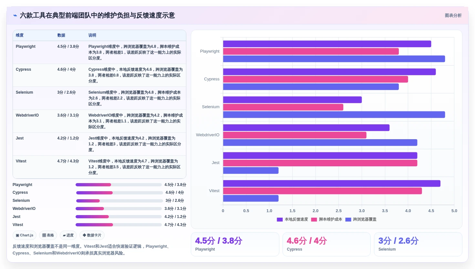This screenshot has height=269, width=475.
Task: Click Playwright pink 脚本维护成本 chart bar
Action: (311, 51)
